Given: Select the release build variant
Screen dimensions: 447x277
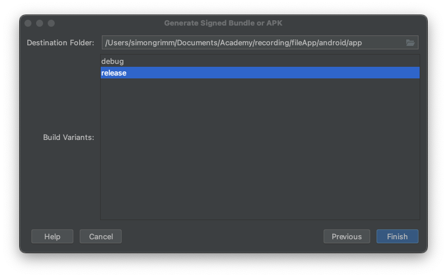Looking at the screenshot, I should click(260, 73).
